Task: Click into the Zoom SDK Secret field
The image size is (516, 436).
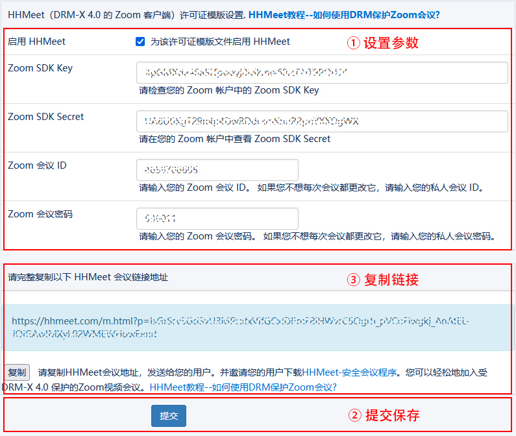Action: [x=322, y=121]
